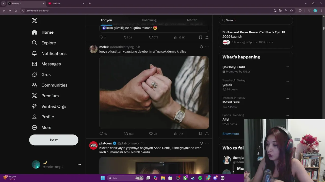Reload the page in Chrome
The width and height of the screenshot is (325, 182).
(16, 11)
